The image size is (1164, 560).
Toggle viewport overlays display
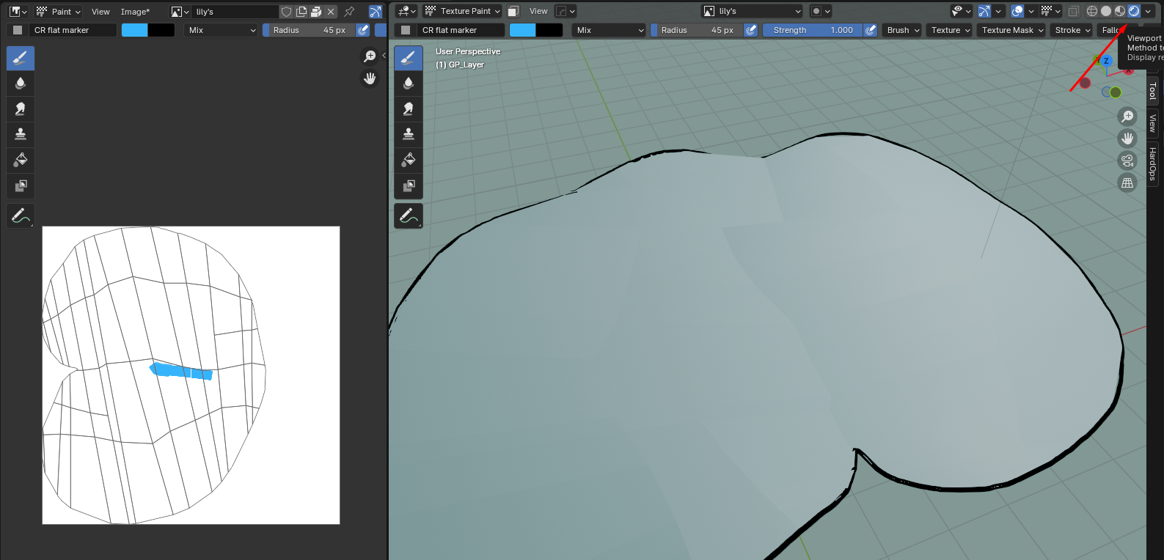coord(1017,11)
